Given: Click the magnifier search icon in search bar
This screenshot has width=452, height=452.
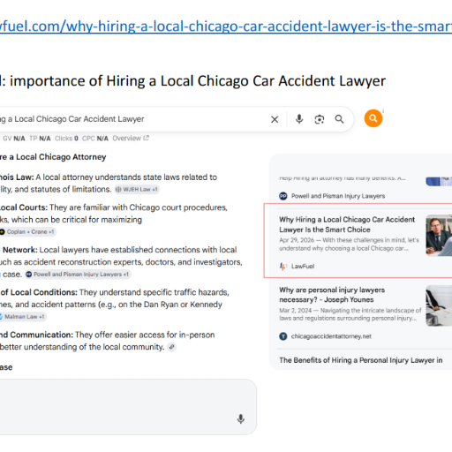Looking at the screenshot, I should pos(339,119).
